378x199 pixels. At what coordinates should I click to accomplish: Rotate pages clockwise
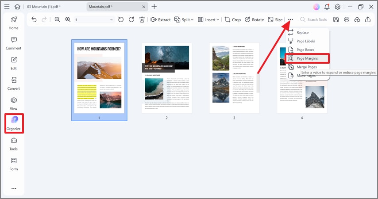pyautogui.click(x=131, y=19)
